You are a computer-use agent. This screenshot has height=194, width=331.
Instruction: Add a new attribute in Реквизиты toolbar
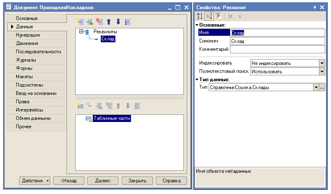(x=80, y=22)
